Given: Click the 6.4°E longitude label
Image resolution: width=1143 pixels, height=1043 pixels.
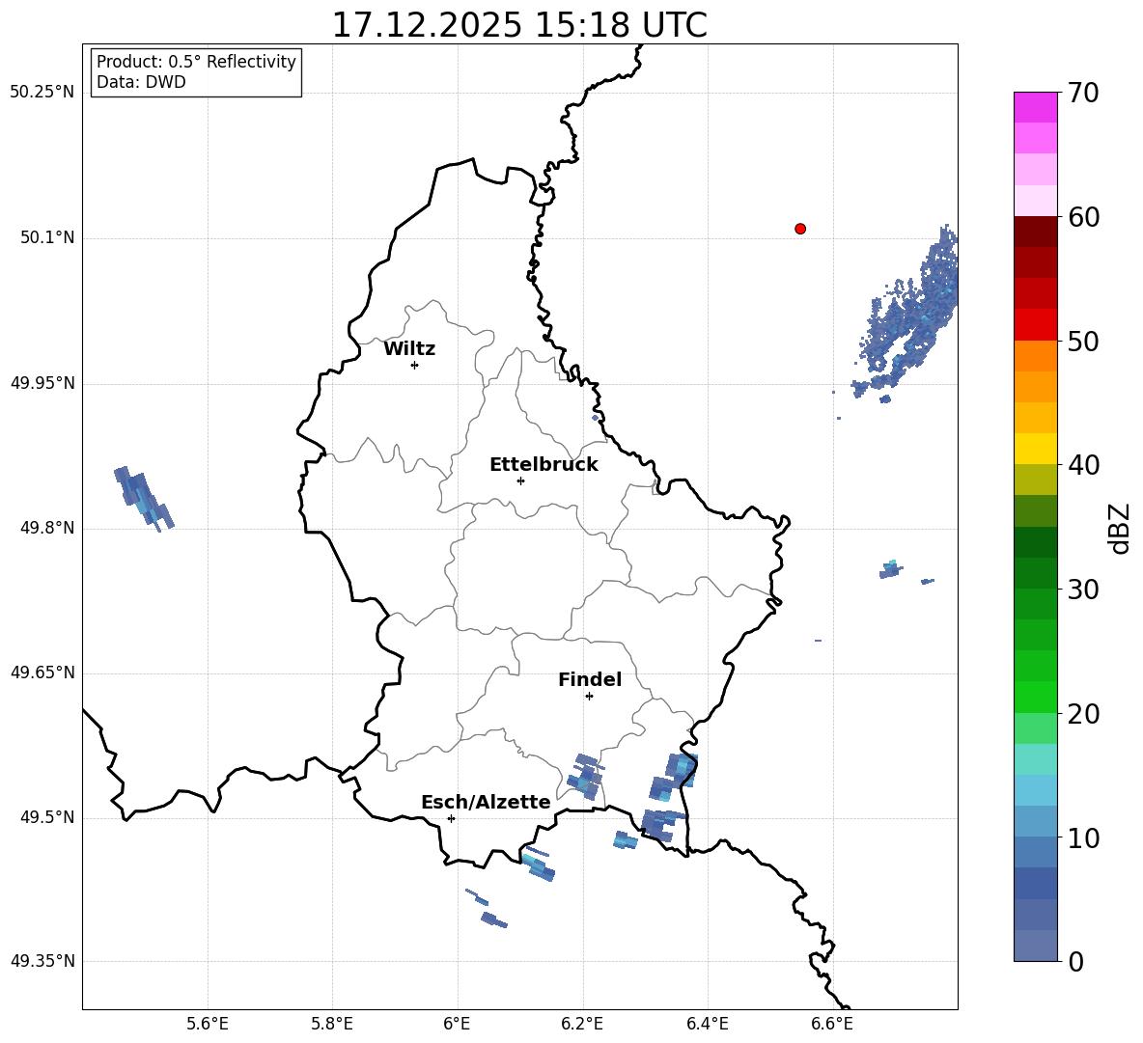Looking at the screenshot, I should 707,1024.
